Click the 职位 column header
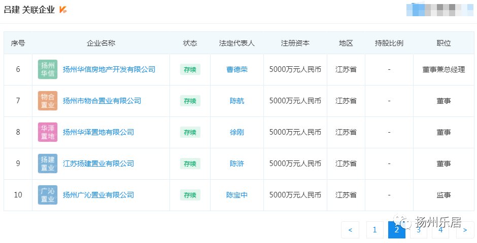This screenshot has width=477, height=243. [444, 43]
